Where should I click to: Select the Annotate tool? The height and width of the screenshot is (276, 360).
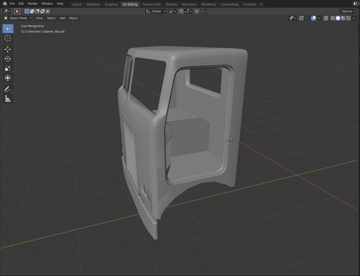tap(8, 89)
